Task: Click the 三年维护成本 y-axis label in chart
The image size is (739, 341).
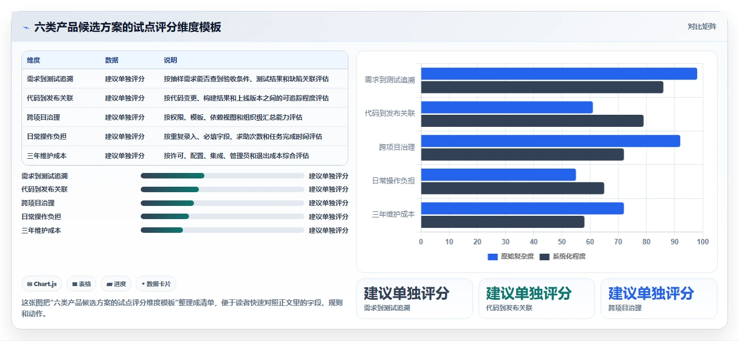Action: pyautogui.click(x=393, y=214)
